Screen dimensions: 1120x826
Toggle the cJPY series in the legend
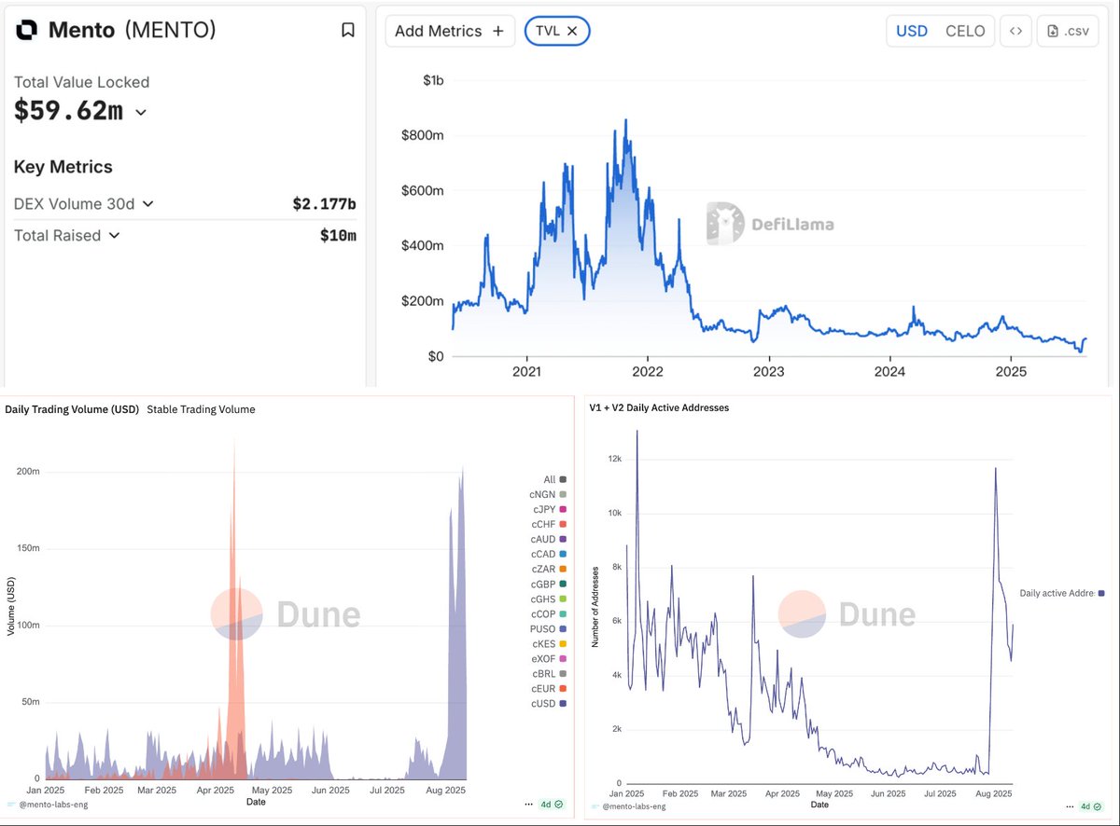point(549,509)
